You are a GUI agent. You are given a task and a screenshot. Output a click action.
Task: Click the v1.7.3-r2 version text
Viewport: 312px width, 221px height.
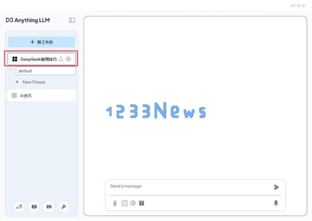(297, 6)
